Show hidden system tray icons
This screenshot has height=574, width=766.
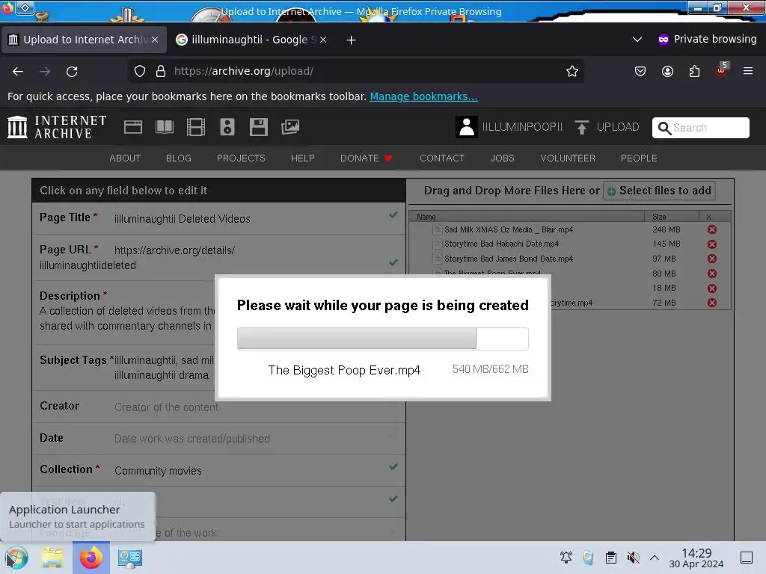pos(655,558)
